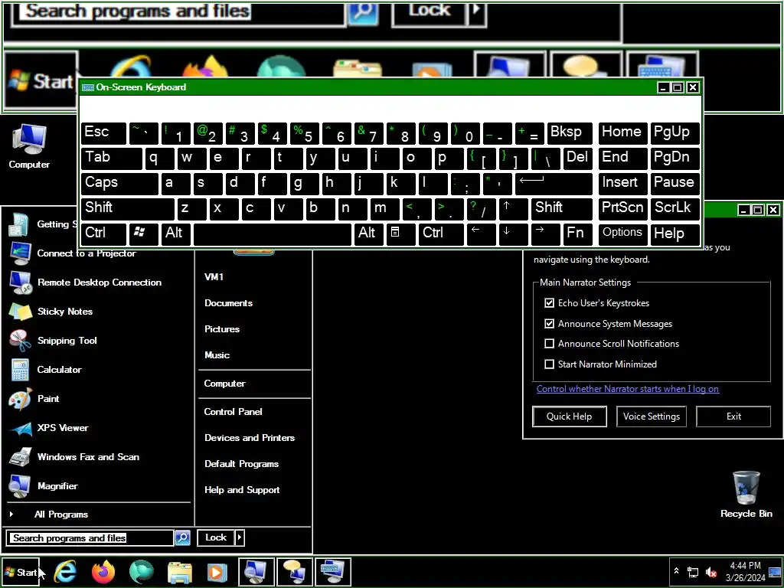
Task: Open Remote Desktop Connection
Action: (x=99, y=283)
